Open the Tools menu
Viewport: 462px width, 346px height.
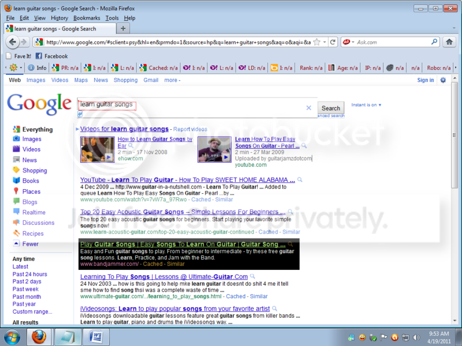point(112,18)
